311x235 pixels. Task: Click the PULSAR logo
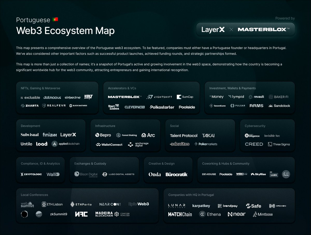coord(238,106)
